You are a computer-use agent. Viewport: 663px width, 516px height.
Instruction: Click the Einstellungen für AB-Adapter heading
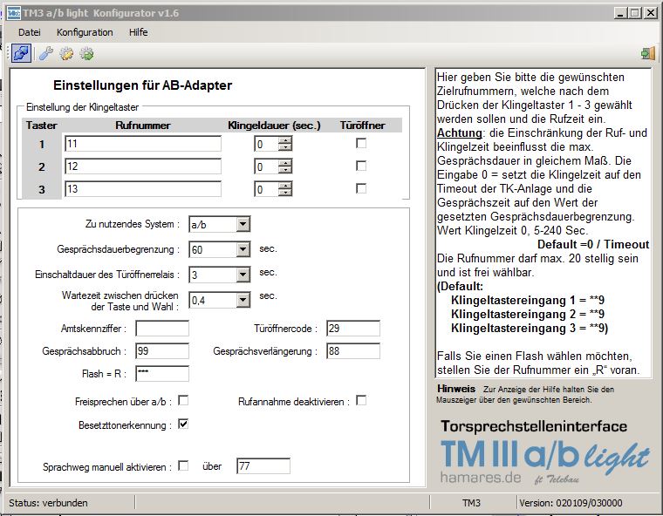pos(142,85)
